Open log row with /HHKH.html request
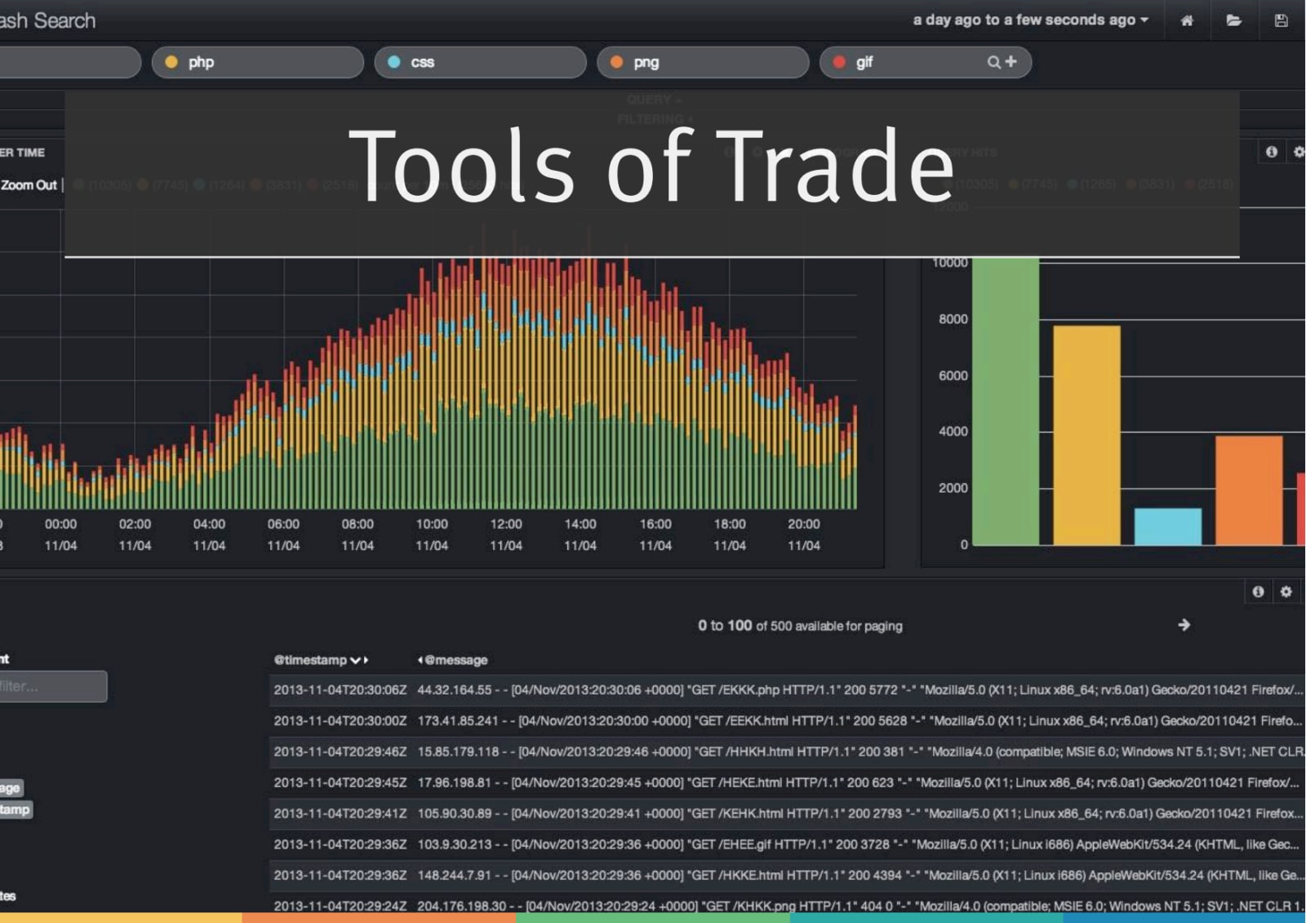This screenshot has height=923, width=1306. point(788,752)
